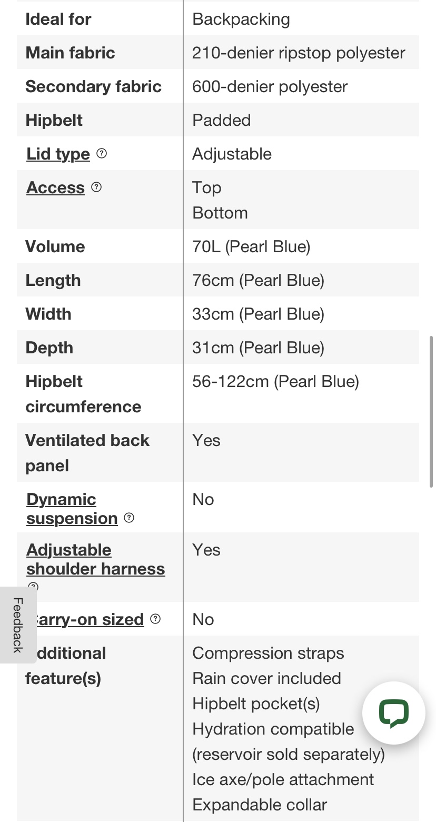Image resolution: width=436 pixels, height=822 pixels.
Task: Click help icon beside Dynamic suspension
Action: tap(129, 518)
